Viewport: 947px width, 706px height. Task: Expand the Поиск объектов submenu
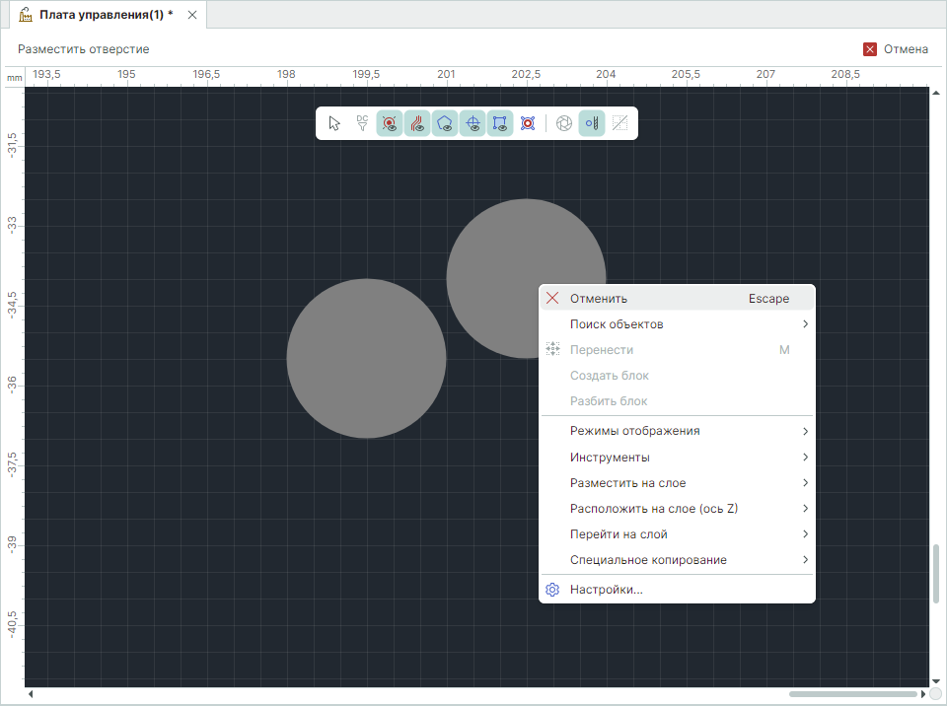tap(677, 324)
